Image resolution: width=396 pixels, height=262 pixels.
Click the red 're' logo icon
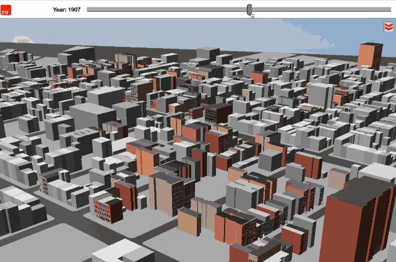[6, 10]
